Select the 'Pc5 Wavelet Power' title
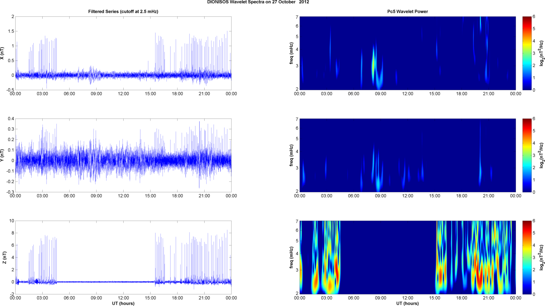545x306 pixels. 407,11
